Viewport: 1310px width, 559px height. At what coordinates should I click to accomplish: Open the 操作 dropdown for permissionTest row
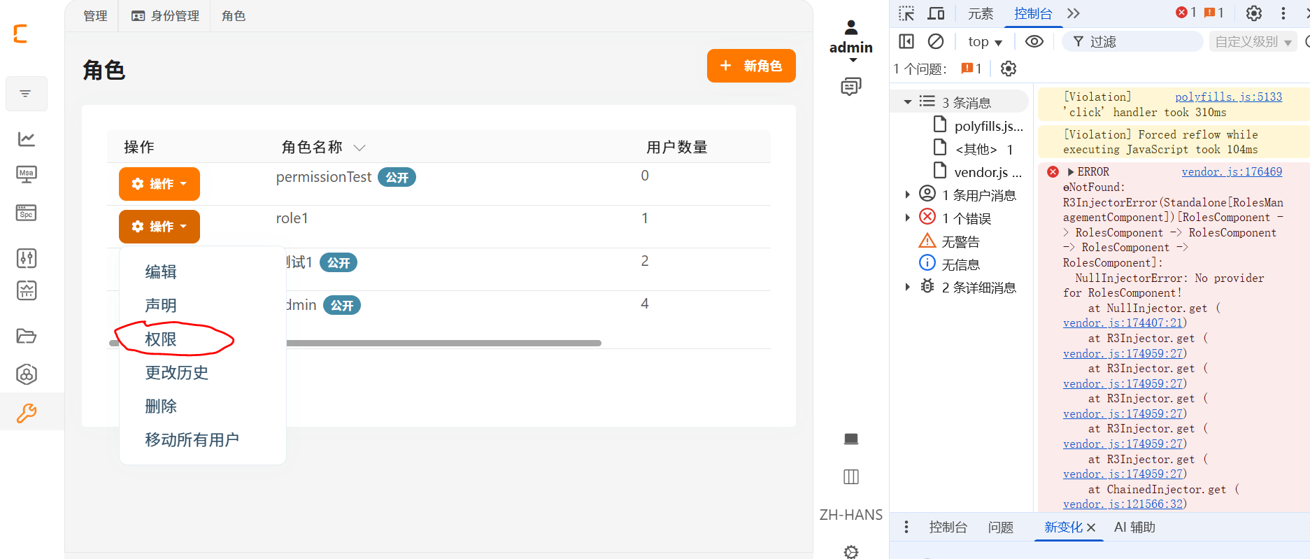(x=159, y=184)
